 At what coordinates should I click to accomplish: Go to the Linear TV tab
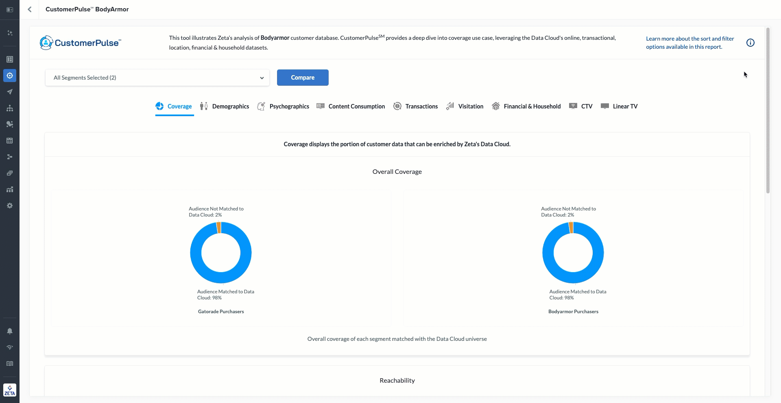(x=619, y=106)
